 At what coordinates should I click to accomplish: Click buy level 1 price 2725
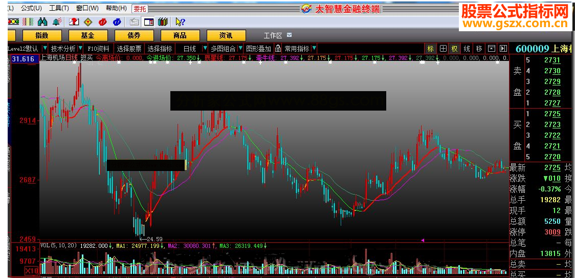click(552, 114)
